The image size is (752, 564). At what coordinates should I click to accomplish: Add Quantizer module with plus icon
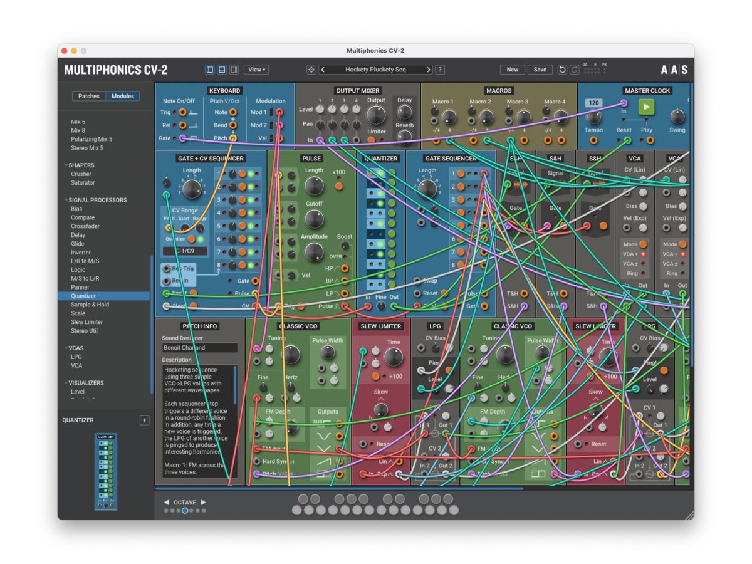tap(144, 420)
